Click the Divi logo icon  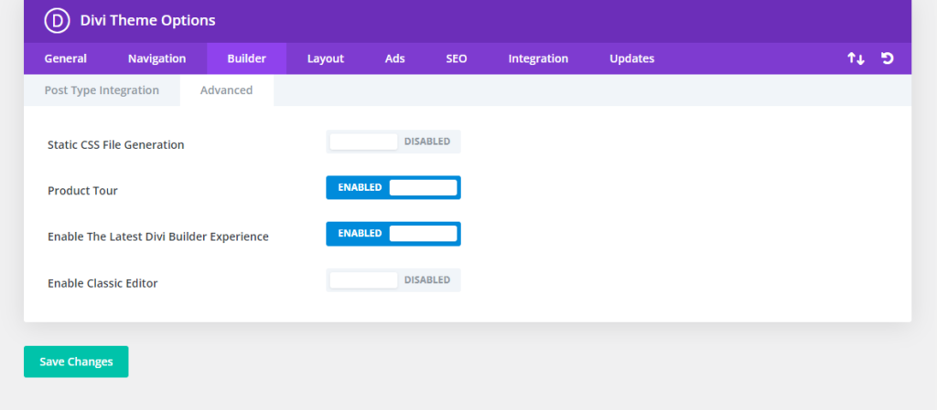[x=58, y=21]
